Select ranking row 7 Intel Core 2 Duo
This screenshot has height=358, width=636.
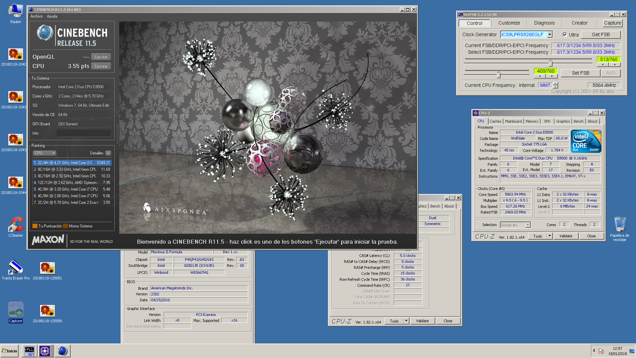click(72, 203)
